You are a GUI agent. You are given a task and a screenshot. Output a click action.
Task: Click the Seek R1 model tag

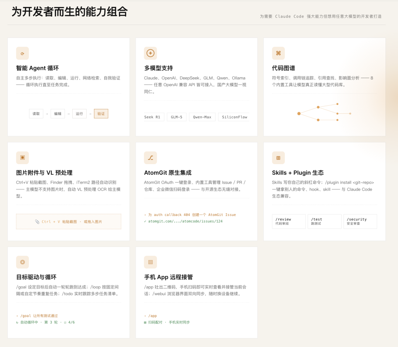click(x=154, y=117)
